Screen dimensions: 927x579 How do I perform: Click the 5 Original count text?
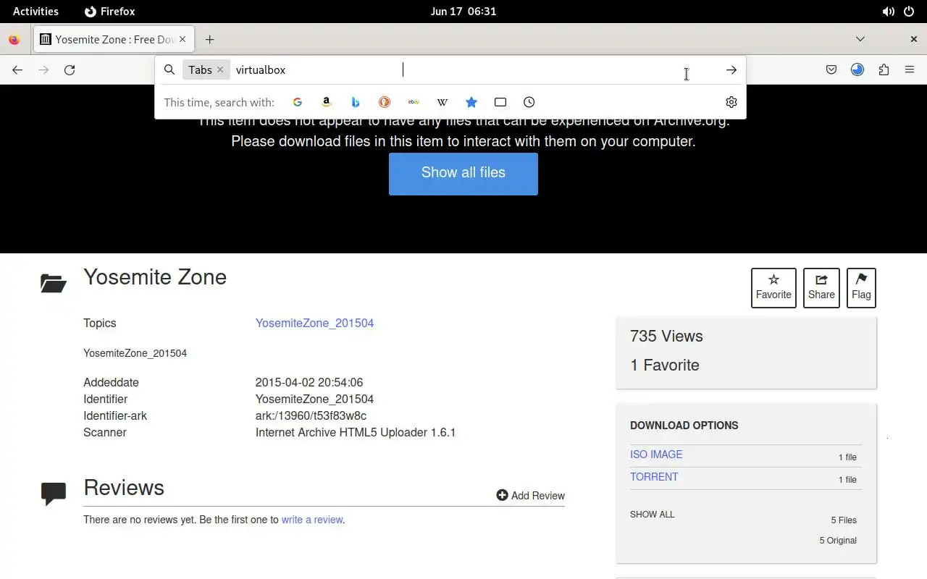pyautogui.click(x=838, y=541)
